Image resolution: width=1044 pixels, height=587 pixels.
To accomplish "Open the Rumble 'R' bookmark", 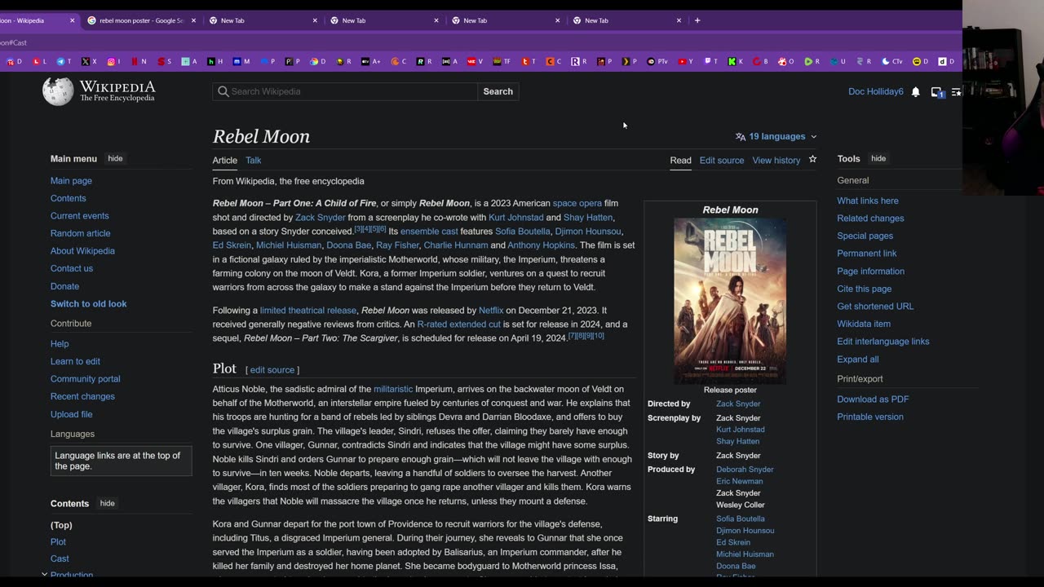I will 812,61.
